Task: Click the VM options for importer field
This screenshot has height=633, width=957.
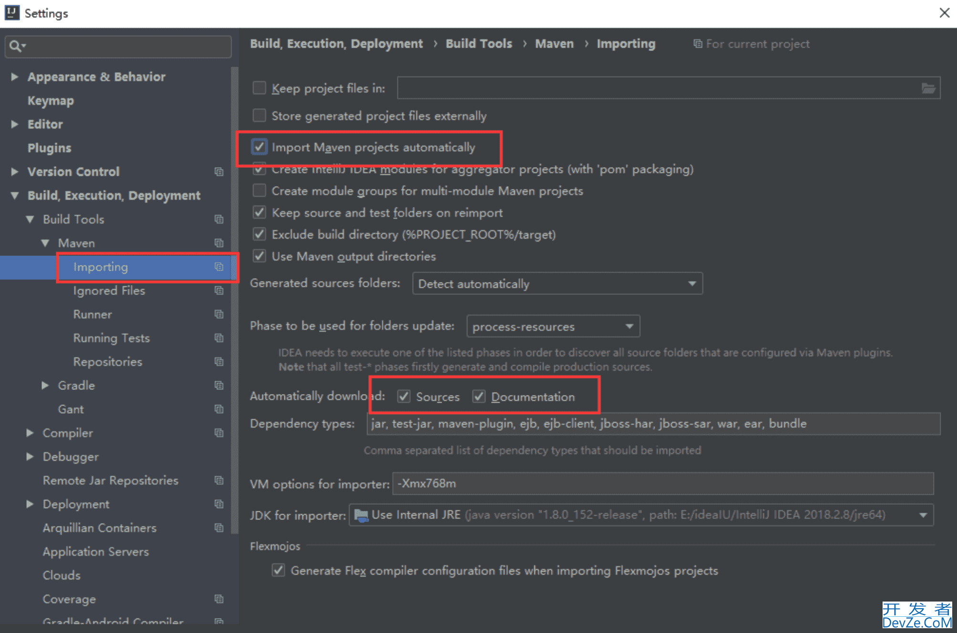Action: (663, 484)
